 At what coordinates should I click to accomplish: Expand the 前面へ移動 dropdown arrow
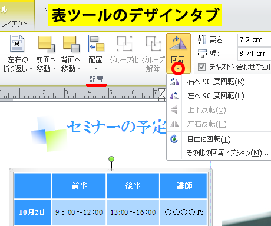pyautogui.click(x=55, y=69)
